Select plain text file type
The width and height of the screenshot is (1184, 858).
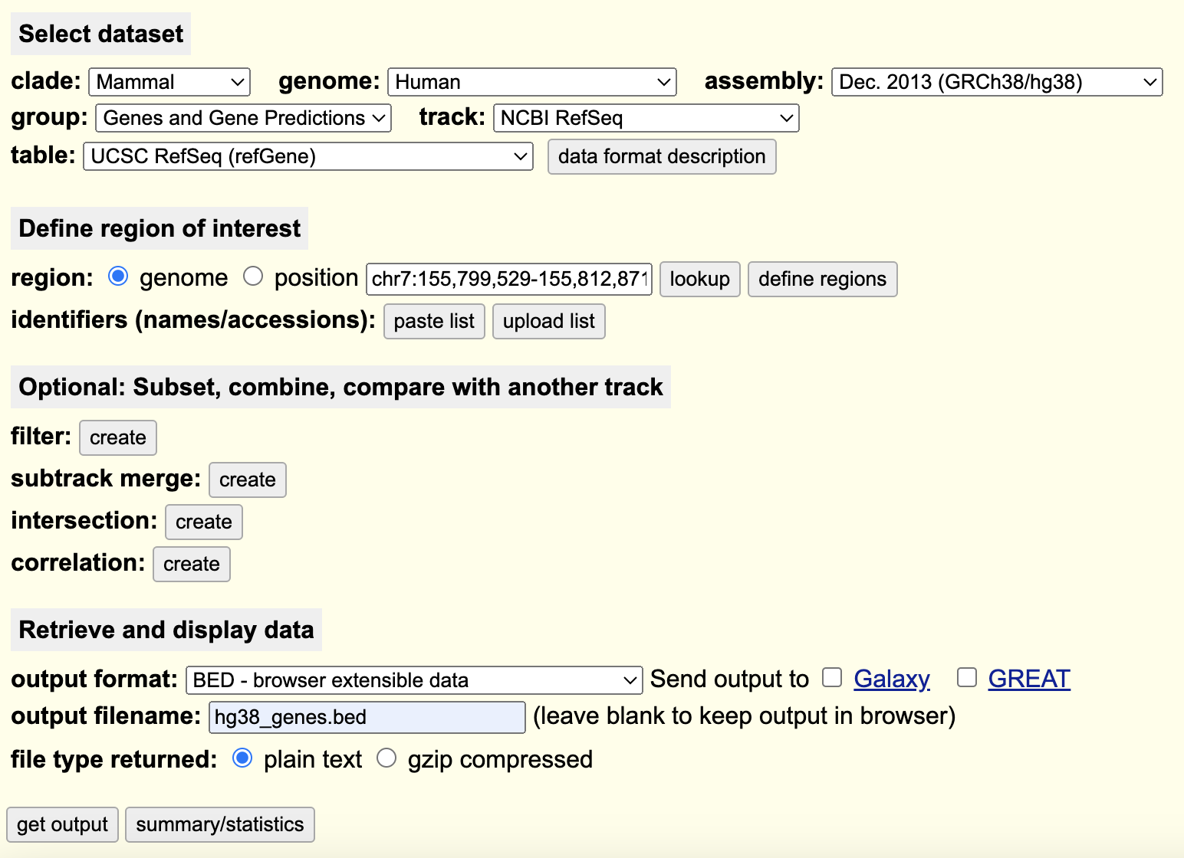click(243, 758)
